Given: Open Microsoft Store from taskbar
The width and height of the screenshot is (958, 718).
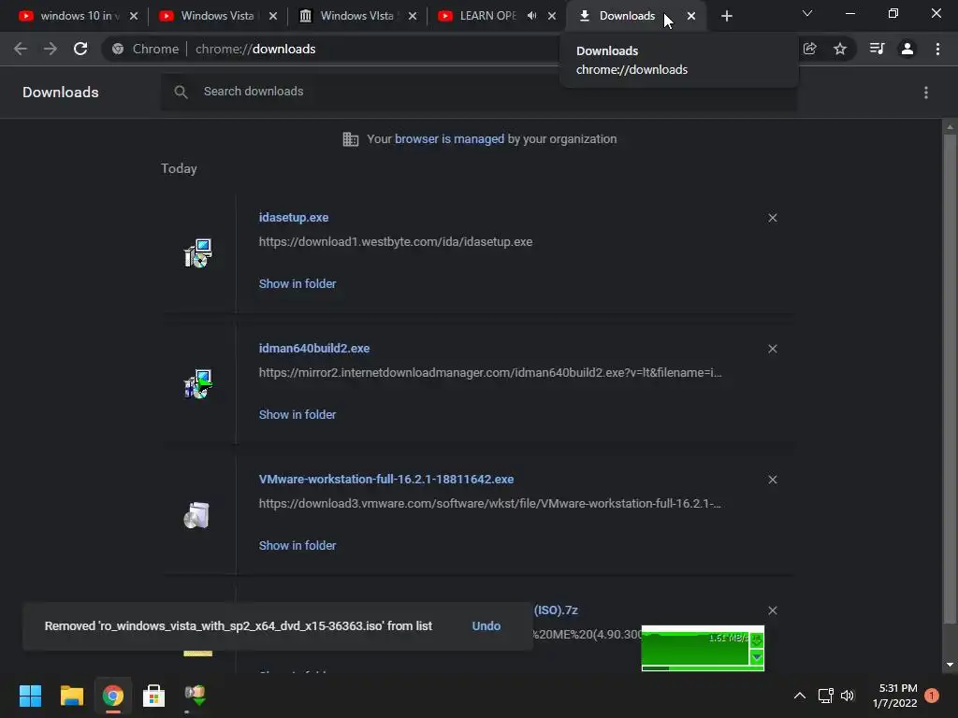Looking at the screenshot, I should [x=153, y=696].
